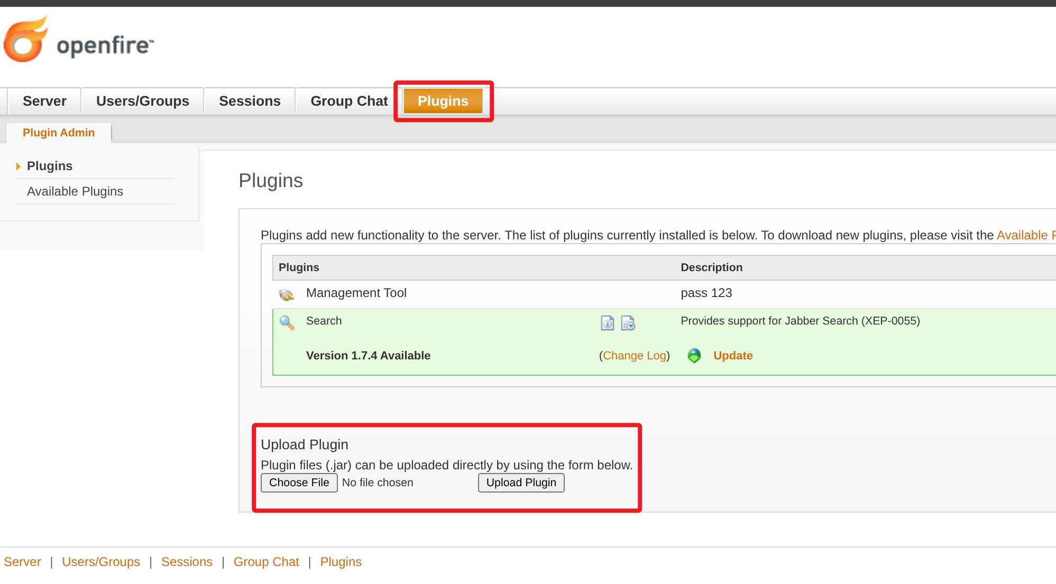This screenshot has height=584, width=1056.
Task: Open the Search plugin changelog icon
Action: [628, 322]
